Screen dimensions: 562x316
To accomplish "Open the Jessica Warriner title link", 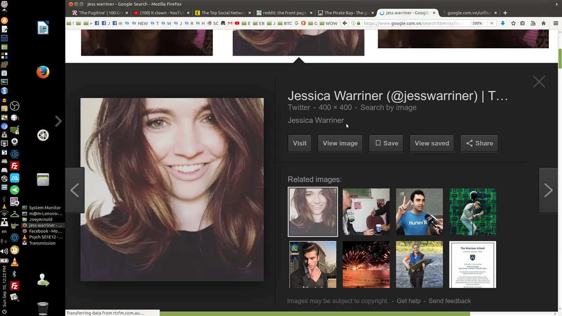I will click(x=397, y=96).
